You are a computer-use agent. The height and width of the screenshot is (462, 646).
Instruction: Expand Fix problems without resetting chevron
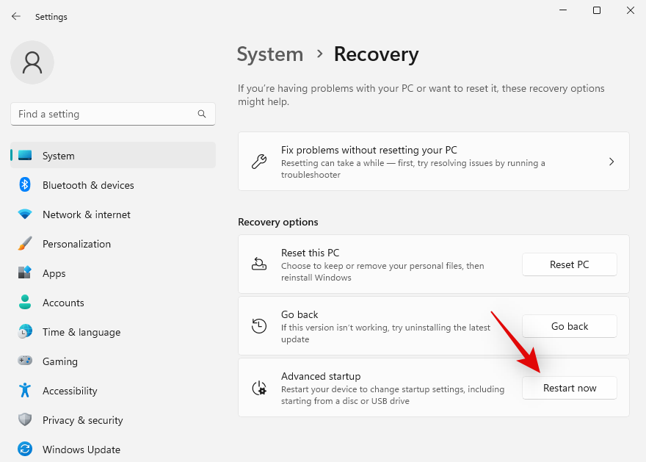coord(611,162)
